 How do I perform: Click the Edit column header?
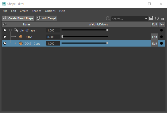(x=155, y=24)
